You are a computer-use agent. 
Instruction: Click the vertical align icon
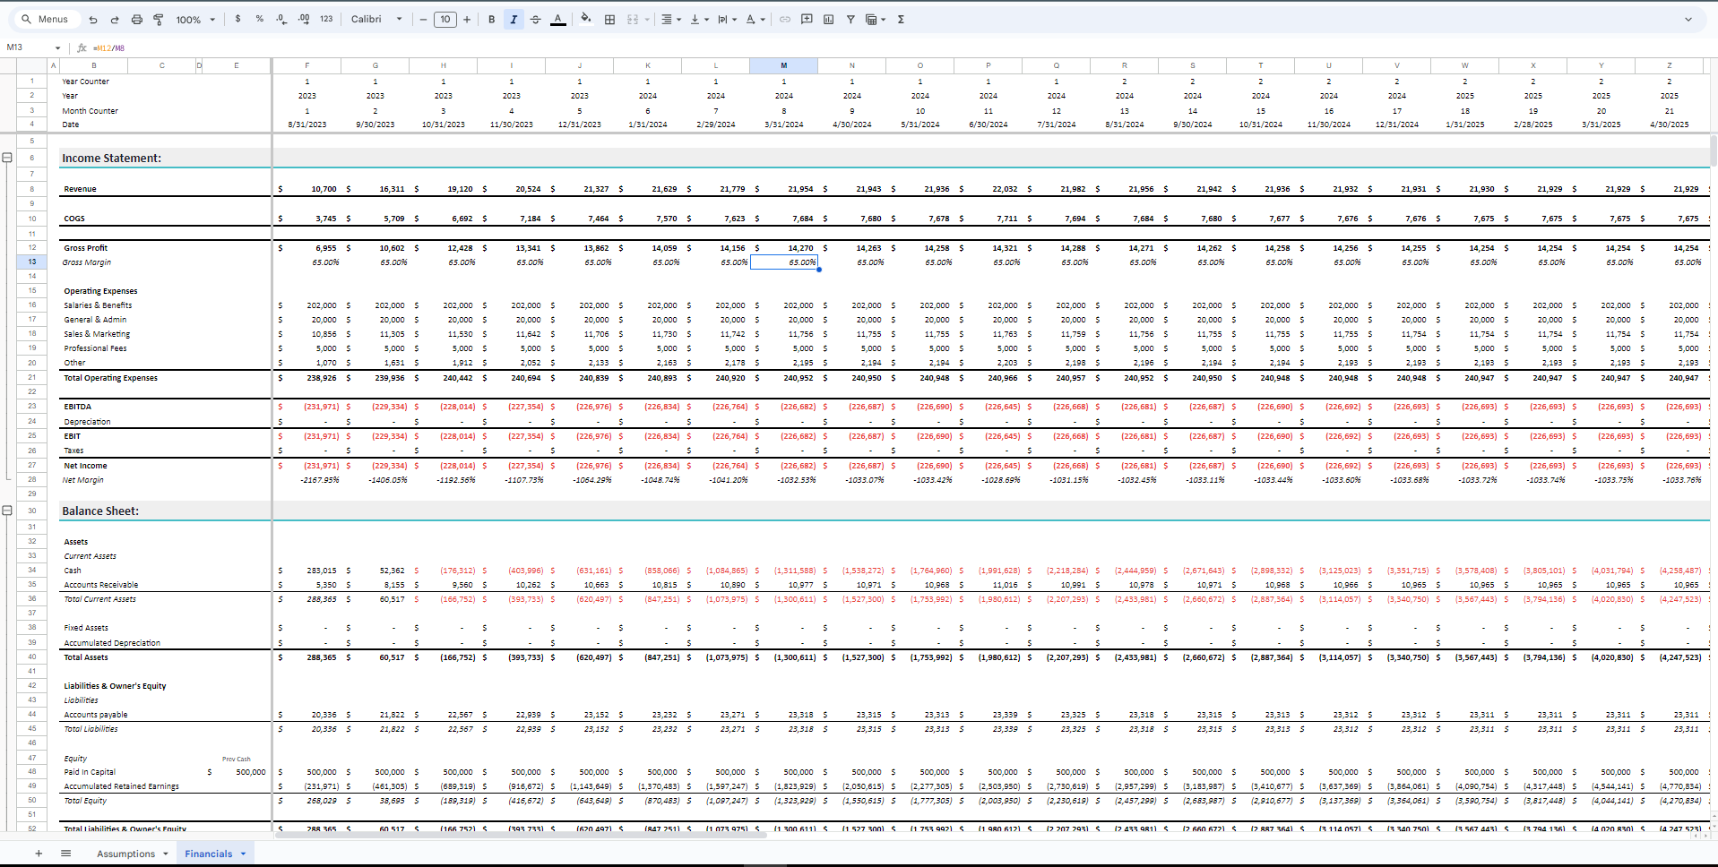click(x=695, y=19)
